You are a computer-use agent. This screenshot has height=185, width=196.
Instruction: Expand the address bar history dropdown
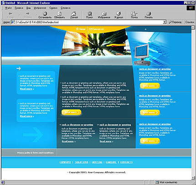click(x=165, y=22)
